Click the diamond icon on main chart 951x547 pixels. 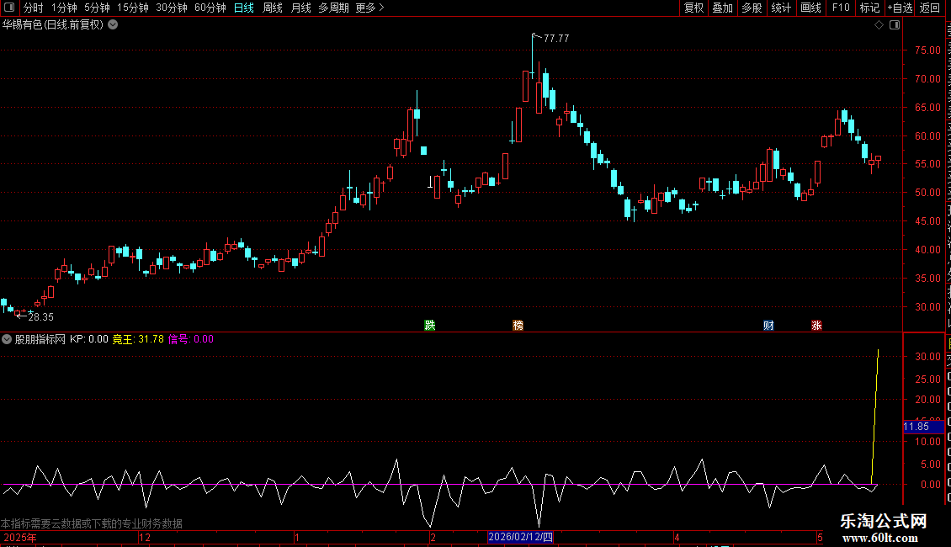coord(879,25)
